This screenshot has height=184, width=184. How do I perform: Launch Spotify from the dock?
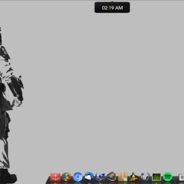pos(167,177)
